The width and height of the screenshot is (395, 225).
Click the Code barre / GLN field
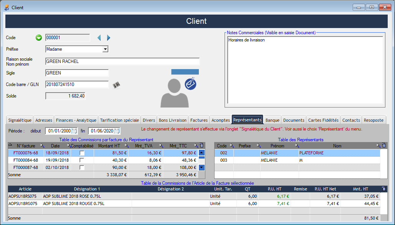click(77, 84)
